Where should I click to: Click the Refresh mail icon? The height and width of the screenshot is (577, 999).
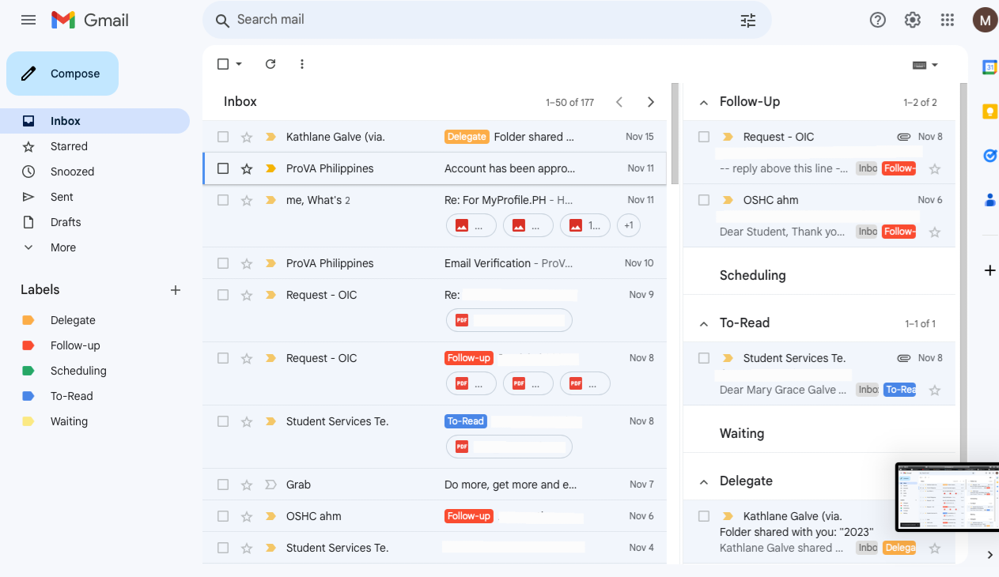coord(271,64)
